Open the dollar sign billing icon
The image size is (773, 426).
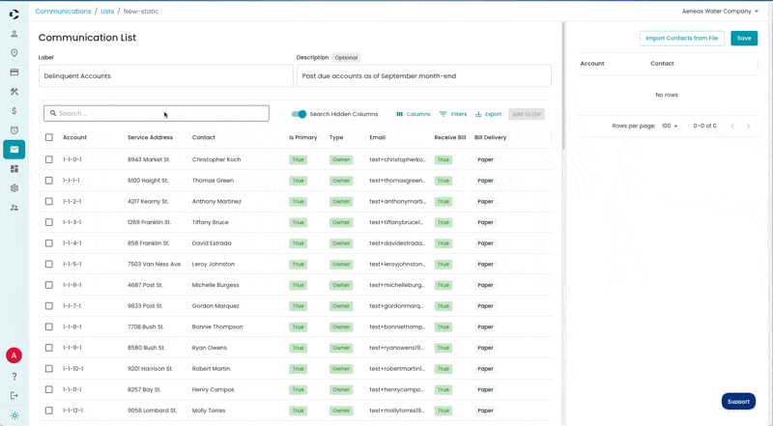tap(14, 111)
